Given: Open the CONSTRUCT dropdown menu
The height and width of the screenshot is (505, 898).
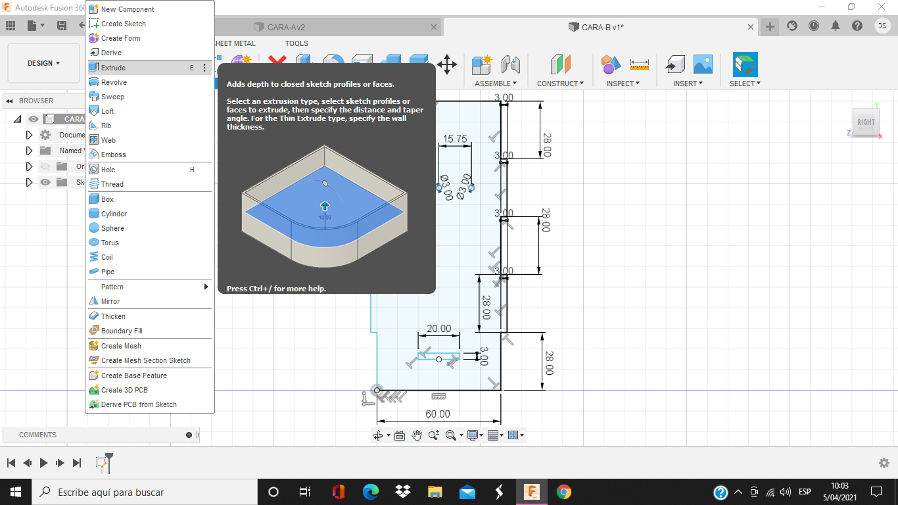Looking at the screenshot, I should 561,84.
